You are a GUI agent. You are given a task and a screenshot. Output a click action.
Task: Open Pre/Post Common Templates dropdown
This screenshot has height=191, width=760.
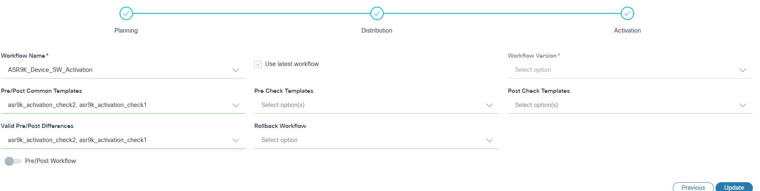click(236, 105)
